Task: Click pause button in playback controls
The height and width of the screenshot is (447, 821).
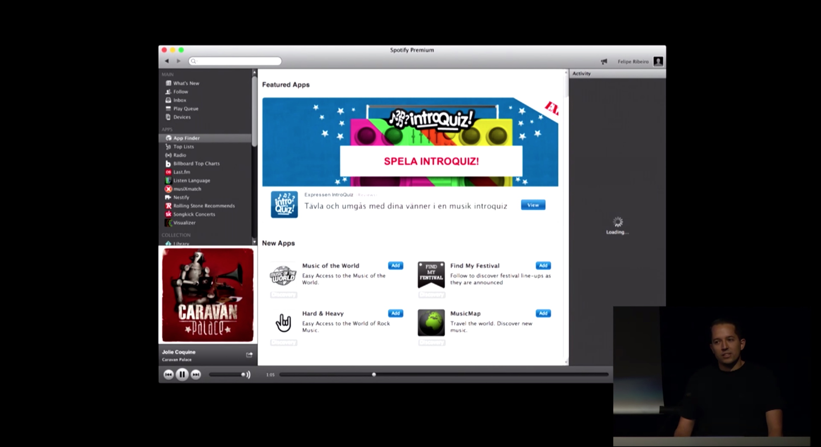Action: (182, 374)
